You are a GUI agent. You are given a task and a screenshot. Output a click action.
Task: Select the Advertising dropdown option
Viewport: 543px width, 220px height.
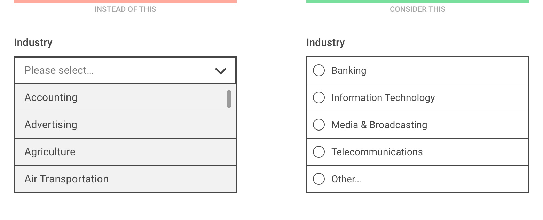point(51,125)
